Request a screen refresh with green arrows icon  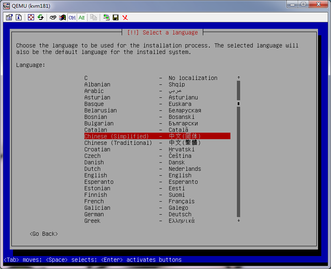click(x=41, y=17)
